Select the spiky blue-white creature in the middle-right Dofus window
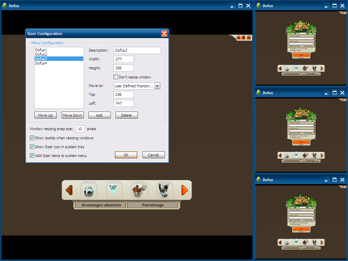 [x=287, y=155]
